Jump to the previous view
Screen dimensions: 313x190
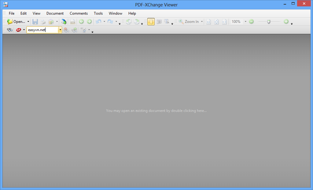coord(81,22)
